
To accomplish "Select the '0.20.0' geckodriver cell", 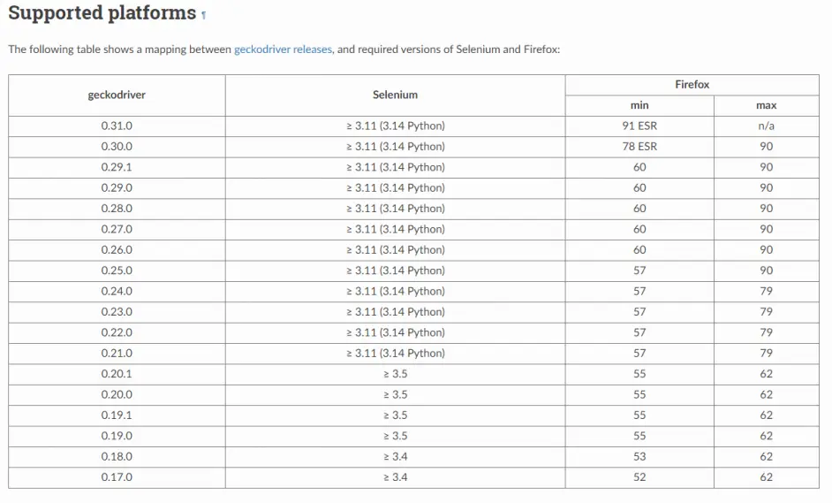I will [117, 396].
